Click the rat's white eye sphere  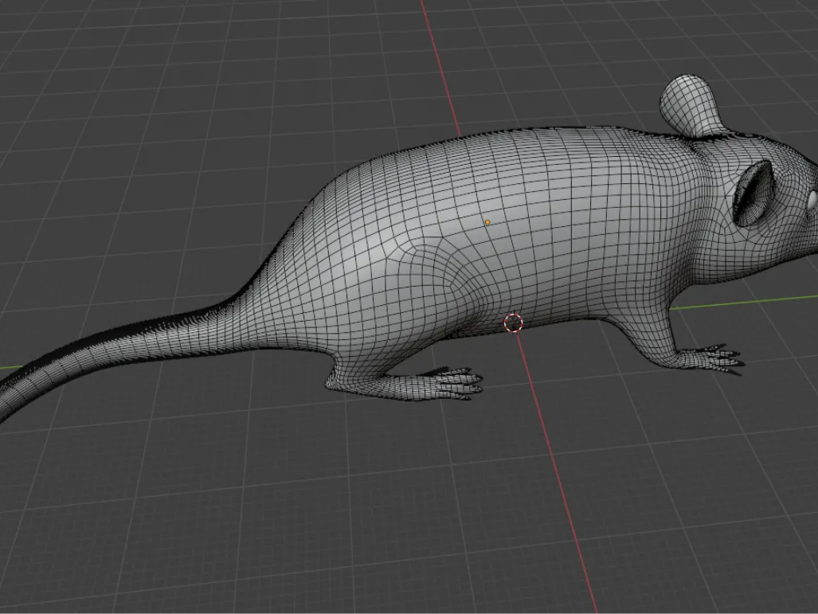813,201
